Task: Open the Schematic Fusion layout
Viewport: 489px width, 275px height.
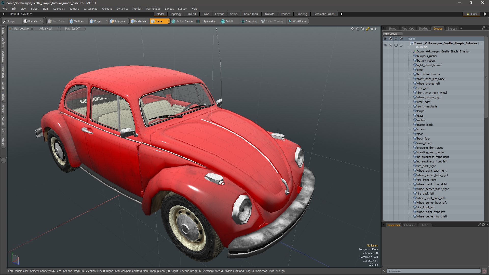Action: [x=324, y=14]
